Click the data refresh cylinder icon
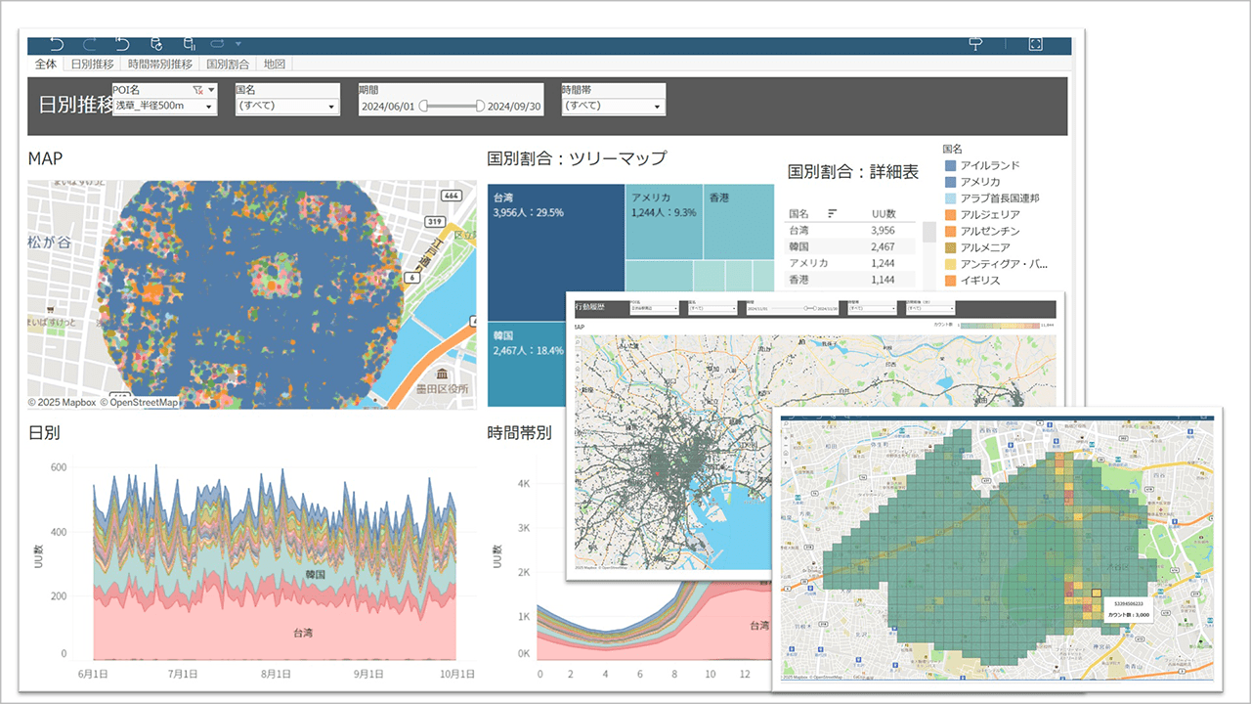Screen dimensions: 1251x704 coord(156,44)
